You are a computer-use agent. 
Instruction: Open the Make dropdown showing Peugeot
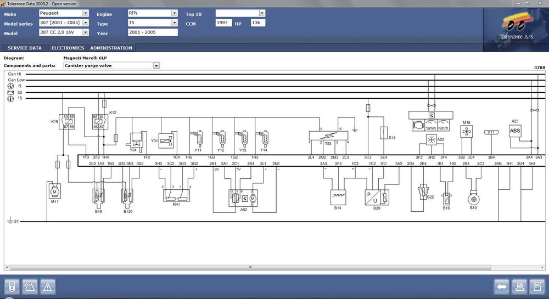click(x=86, y=13)
